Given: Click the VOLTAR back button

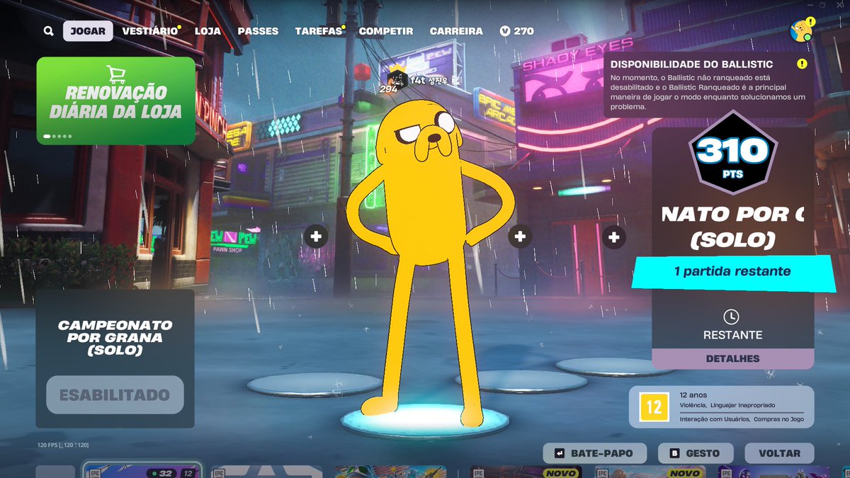Looking at the screenshot, I should click(779, 453).
